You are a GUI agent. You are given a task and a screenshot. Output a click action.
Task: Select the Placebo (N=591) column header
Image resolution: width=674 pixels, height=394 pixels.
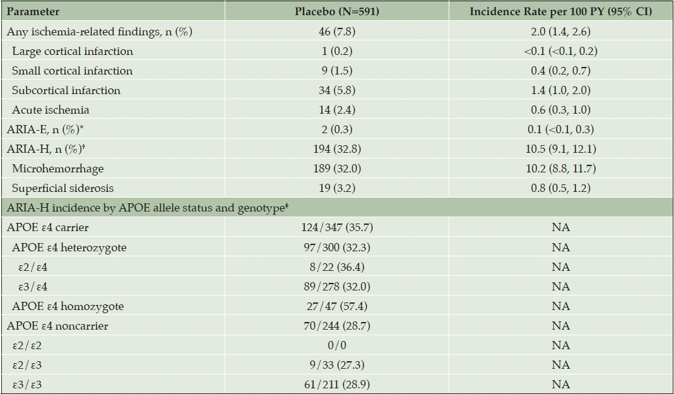click(337, 11)
